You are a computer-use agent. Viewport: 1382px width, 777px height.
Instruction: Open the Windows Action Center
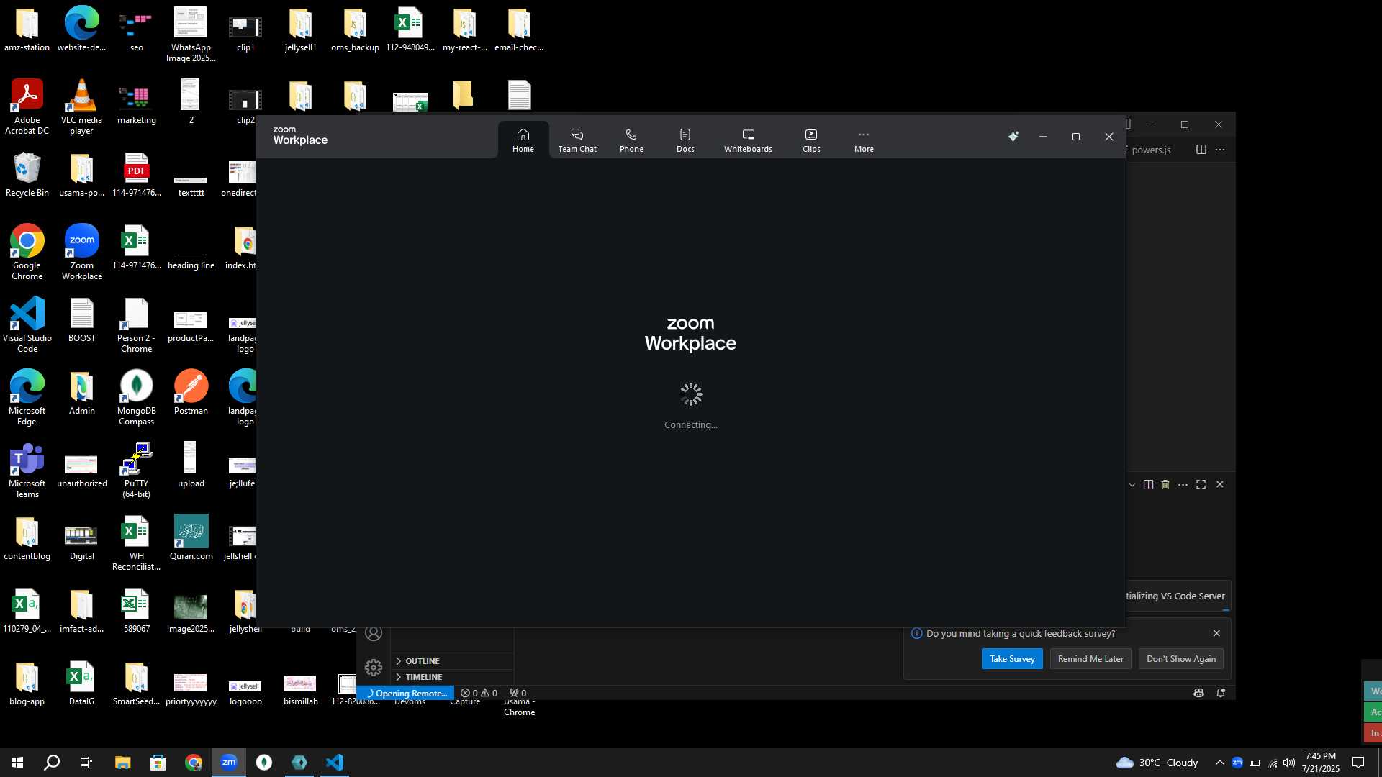[1358, 763]
